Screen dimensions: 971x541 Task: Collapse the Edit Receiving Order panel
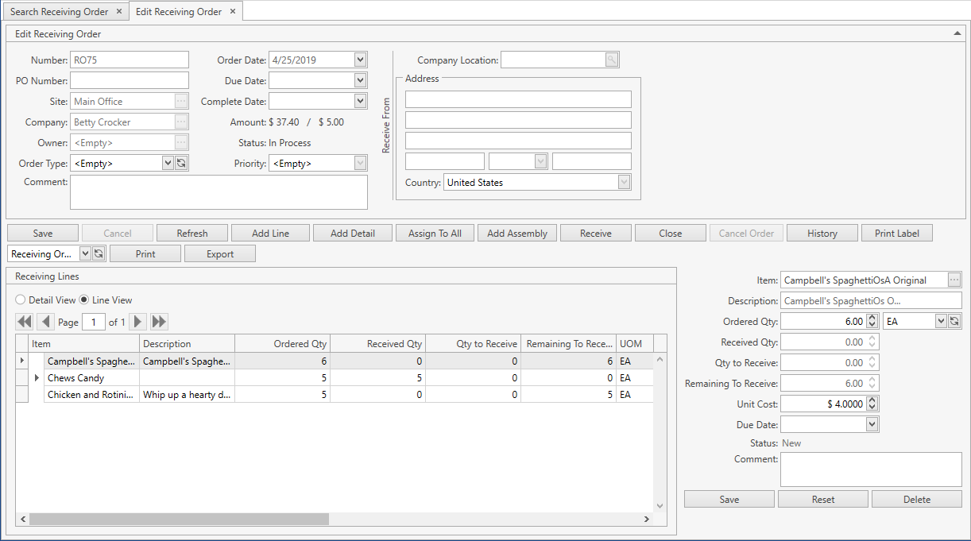click(957, 33)
